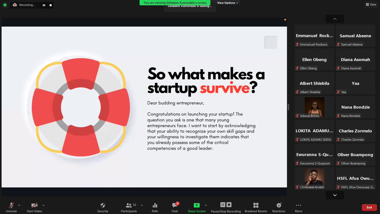
Task: Click the lifebuoy graphic on the slide
Action: [x=81, y=107]
